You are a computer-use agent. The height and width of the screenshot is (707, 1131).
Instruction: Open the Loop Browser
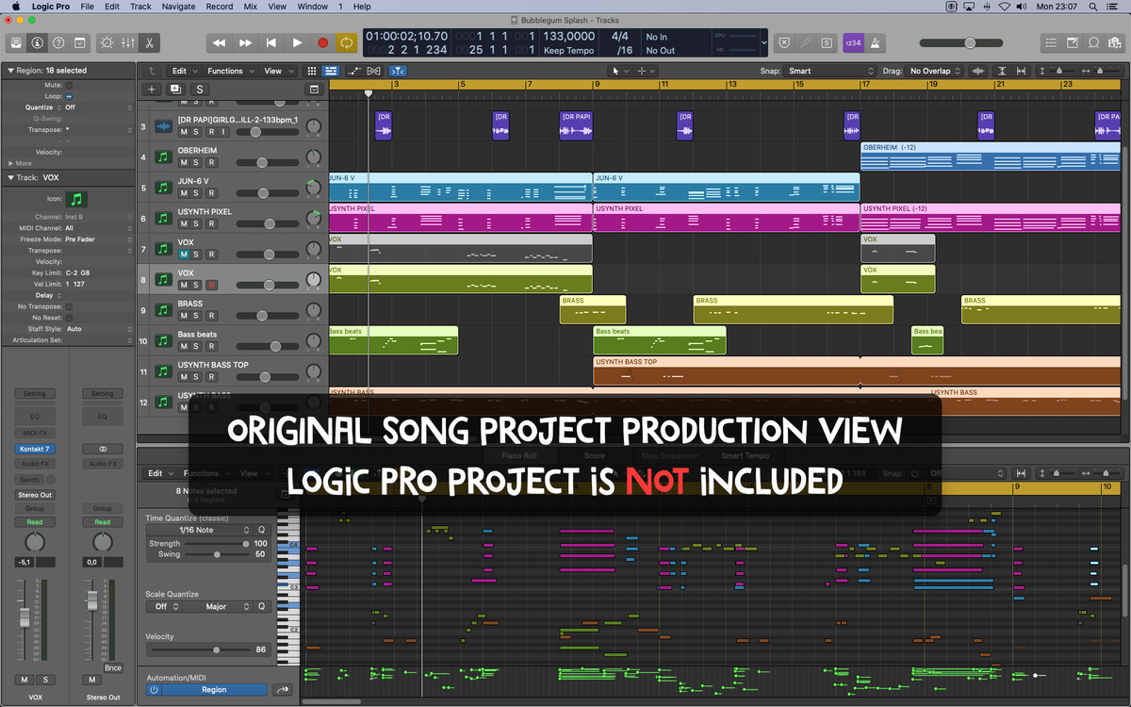click(x=1094, y=42)
